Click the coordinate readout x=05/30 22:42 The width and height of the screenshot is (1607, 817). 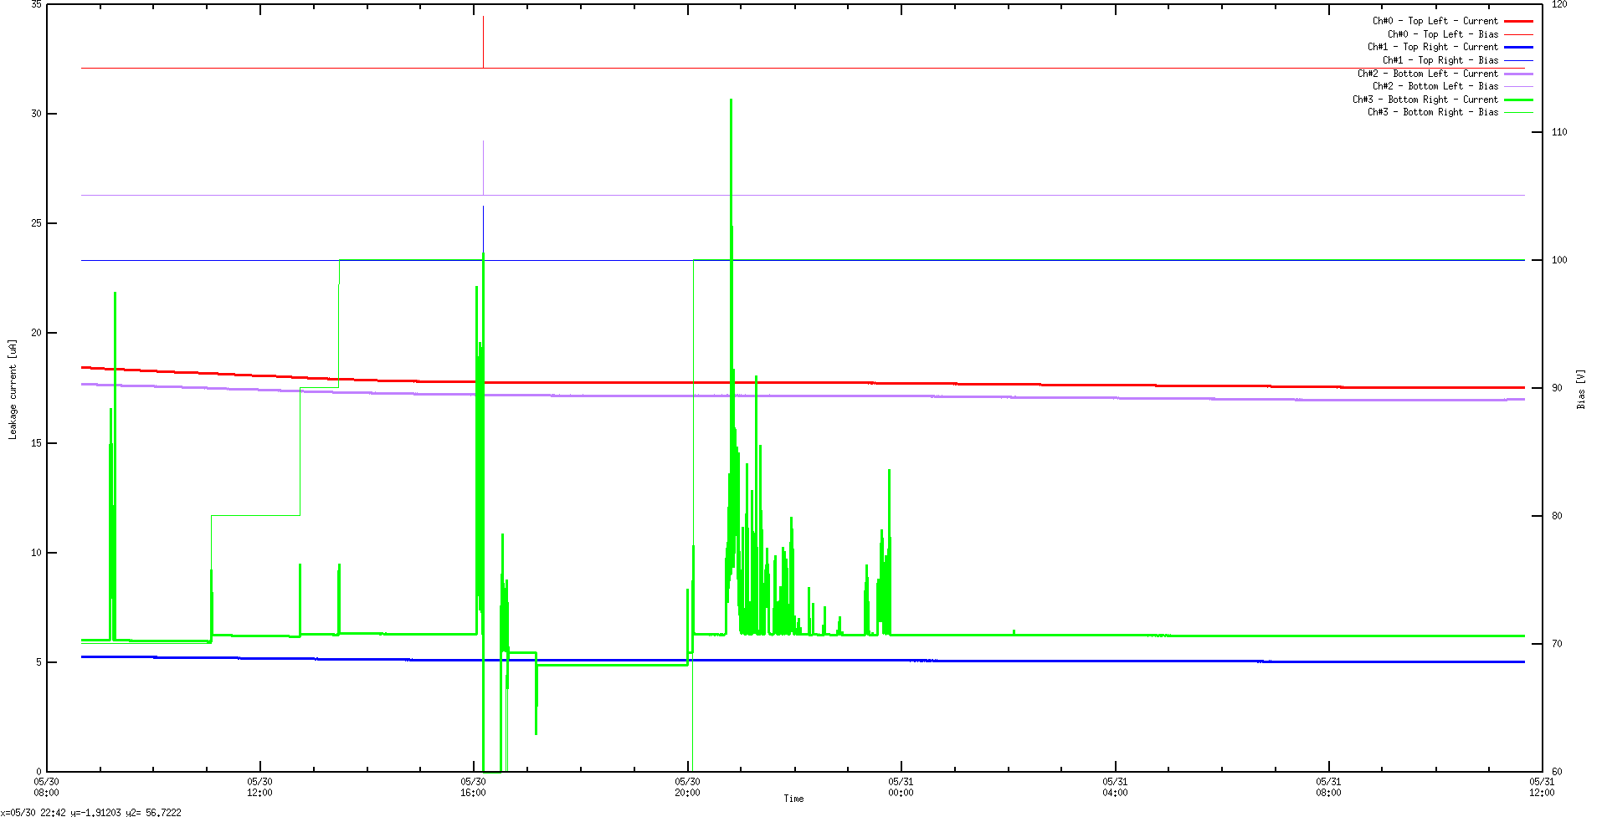(32, 811)
